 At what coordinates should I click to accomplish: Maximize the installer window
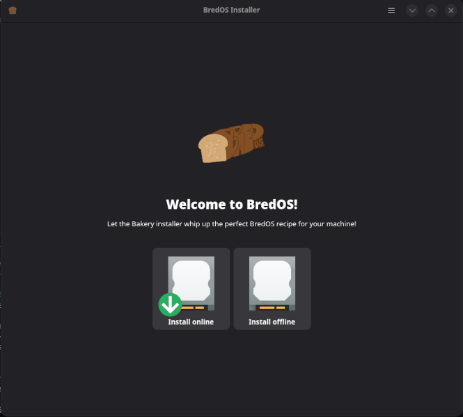pyautogui.click(x=432, y=10)
